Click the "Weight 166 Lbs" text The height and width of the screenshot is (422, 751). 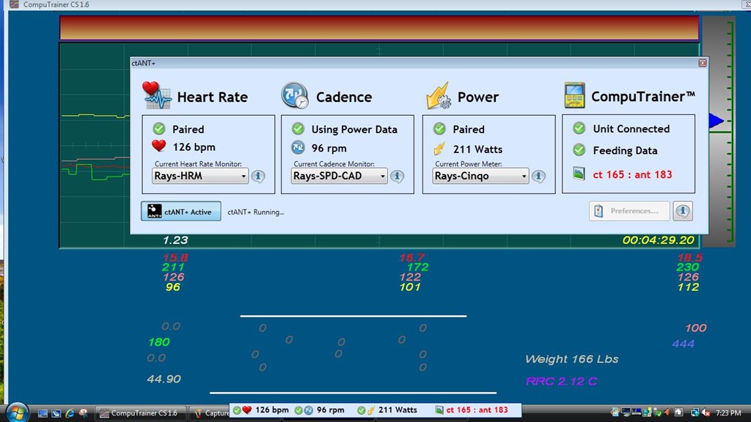tap(571, 359)
